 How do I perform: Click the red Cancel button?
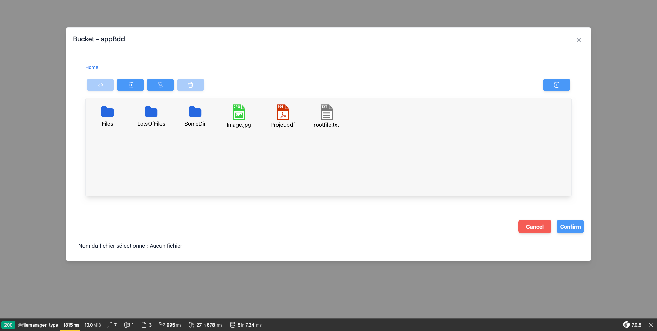535,227
